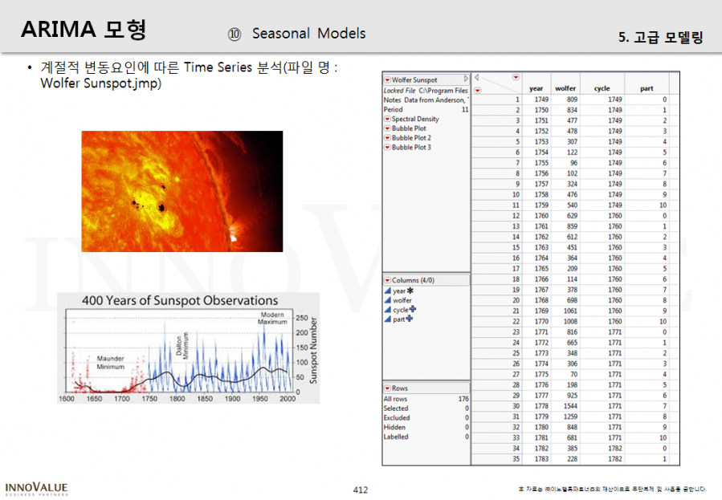The width and height of the screenshot is (722, 500).
Task: Select row number 1 in the data table
Action: [497, 100]
